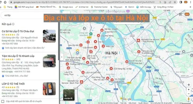Open Tiệm Vá Lốp Ô Tô Khánh Lốp result
This screenshot has width=193, height=104.
(18, 56)
